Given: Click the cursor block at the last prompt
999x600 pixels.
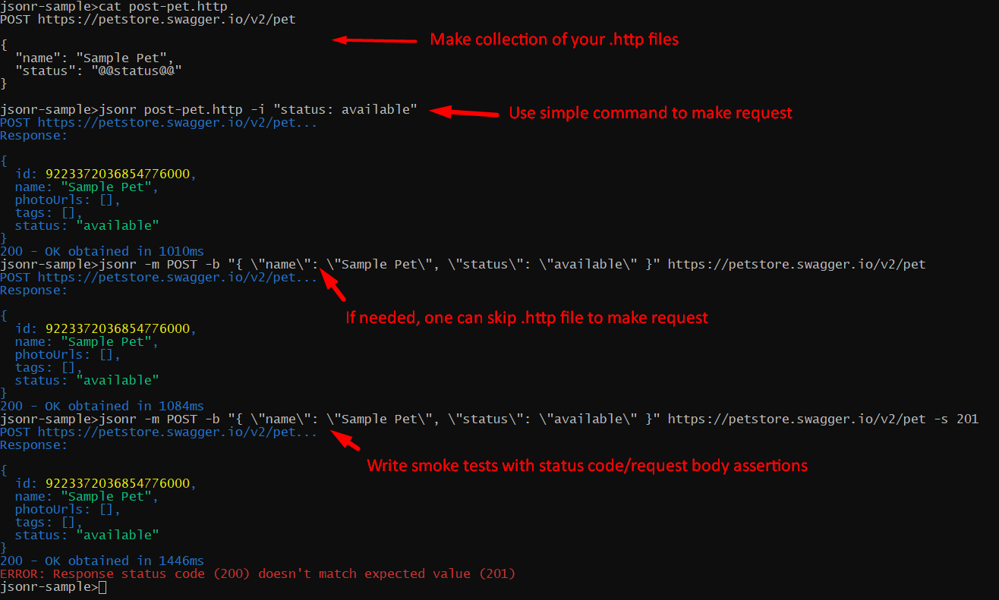Looking at the screenshot, I should [x=102, y=587].
